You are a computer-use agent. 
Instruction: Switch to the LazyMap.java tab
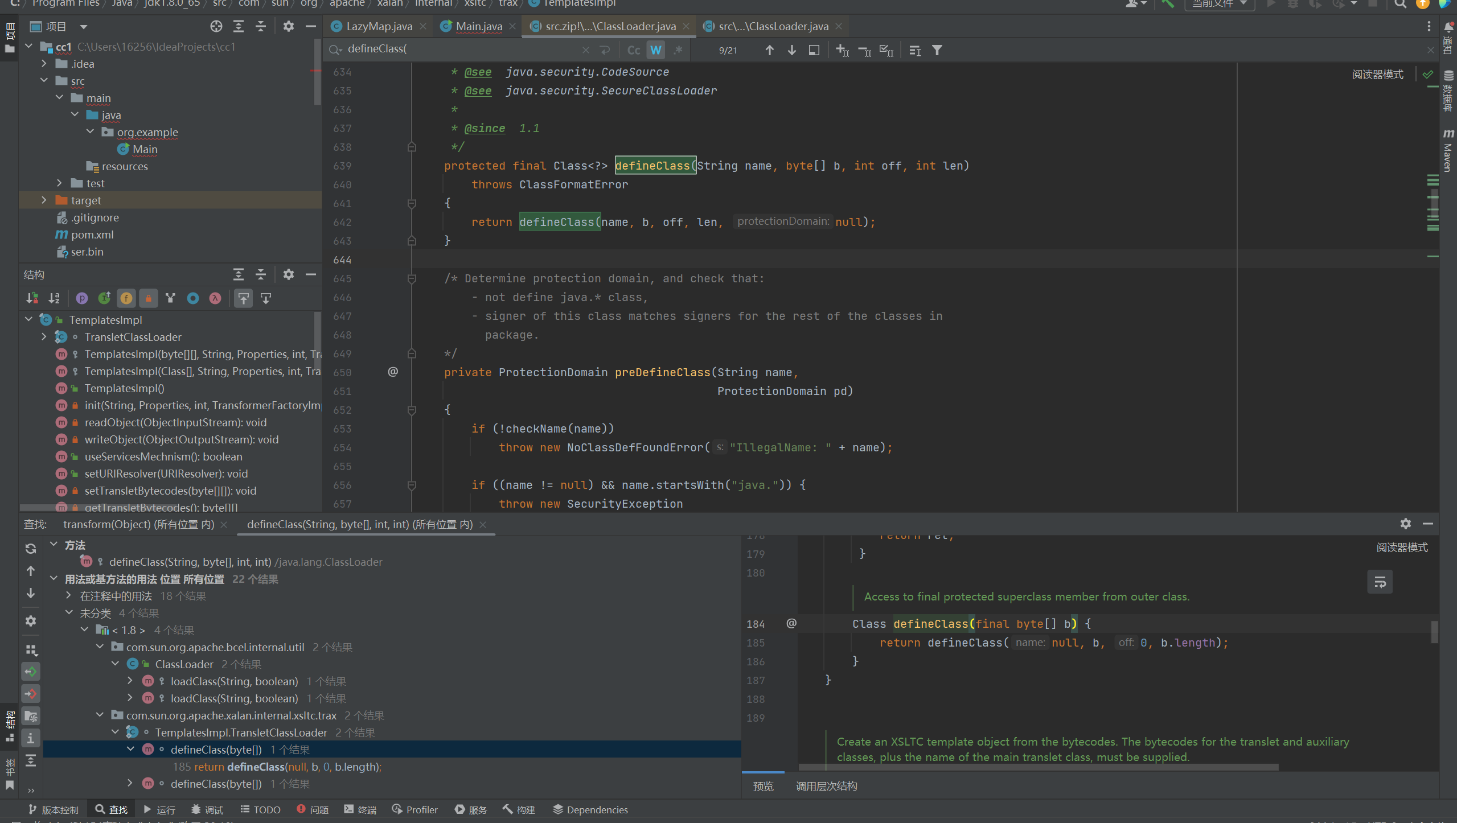coord(379,26)
